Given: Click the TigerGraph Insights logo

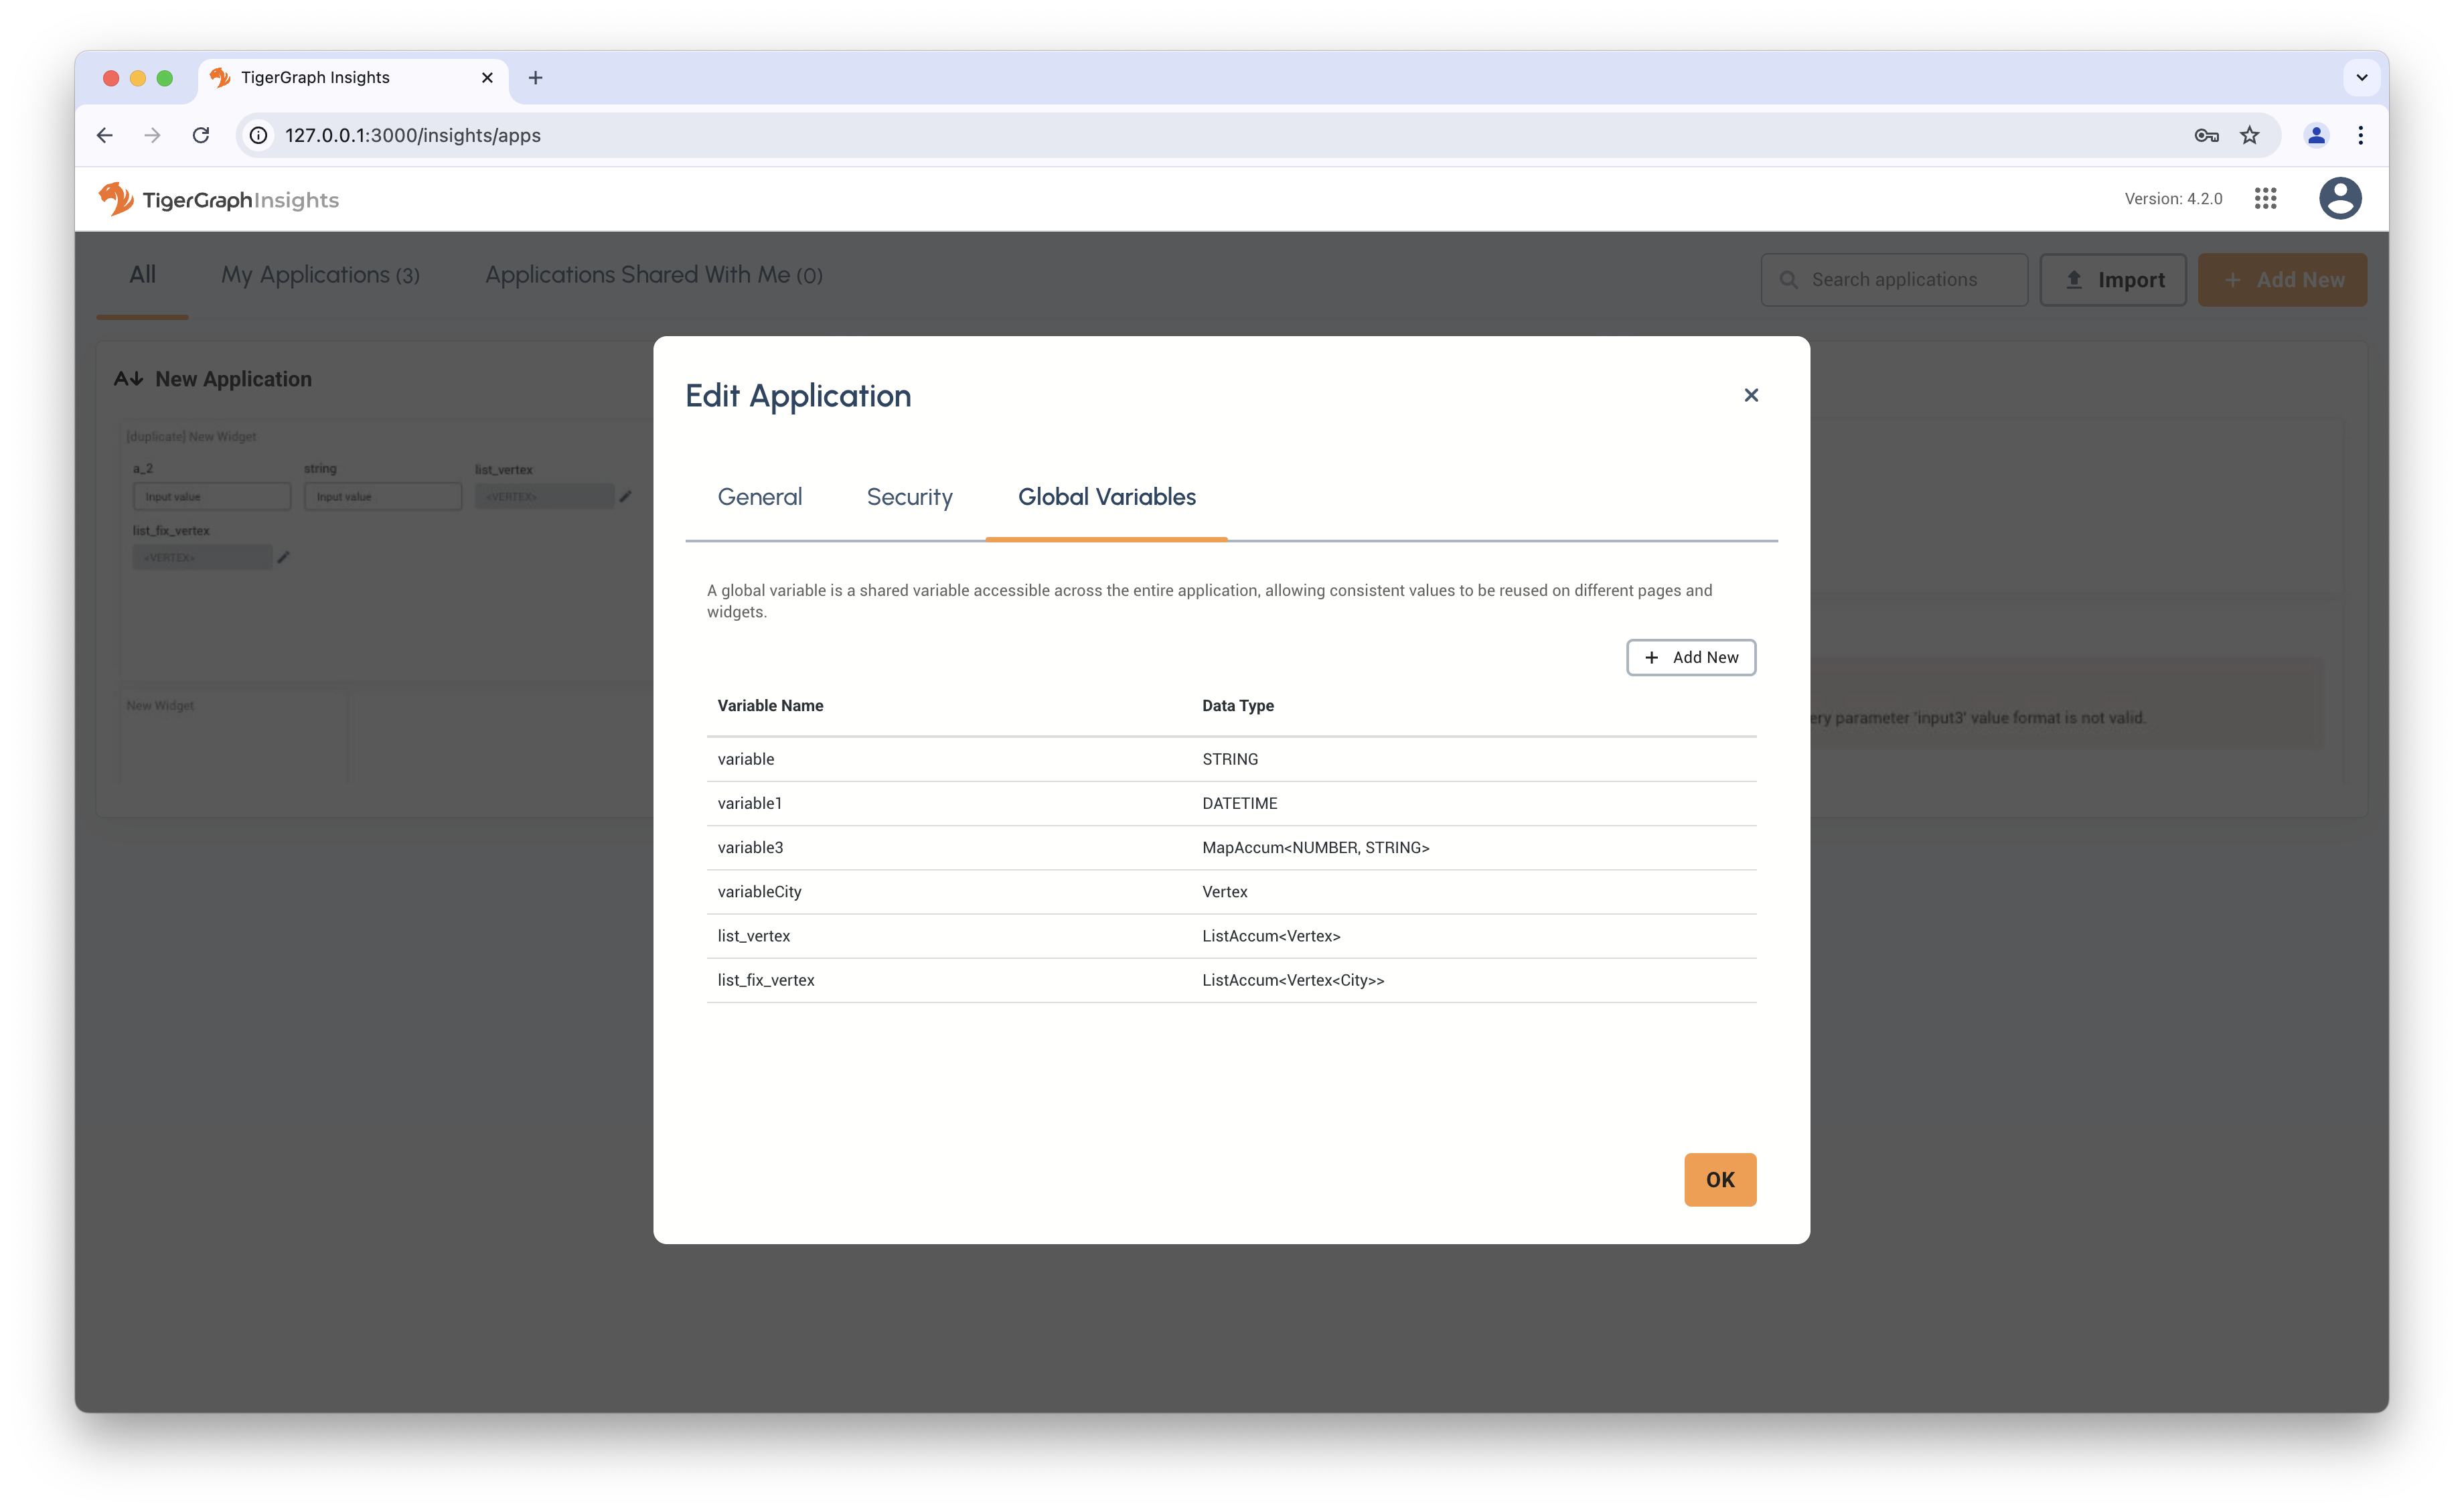Looking at the screenshot, I should (x=219, y=199).
